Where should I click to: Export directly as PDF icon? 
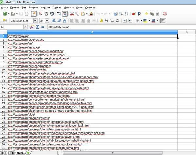pos(41,14)
